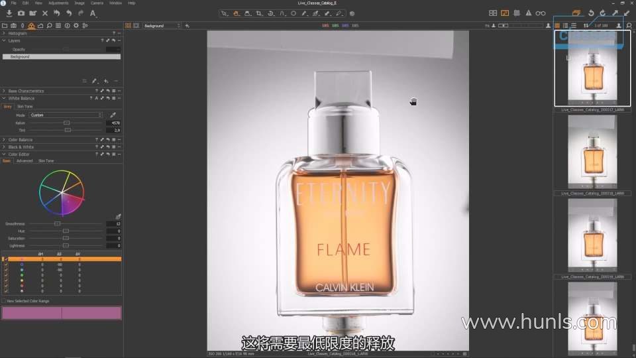Viewport: 636px width, 358px height.
Task: Click the Undo arrow icon
Action: pyautogui.click(x=69, y=13)
